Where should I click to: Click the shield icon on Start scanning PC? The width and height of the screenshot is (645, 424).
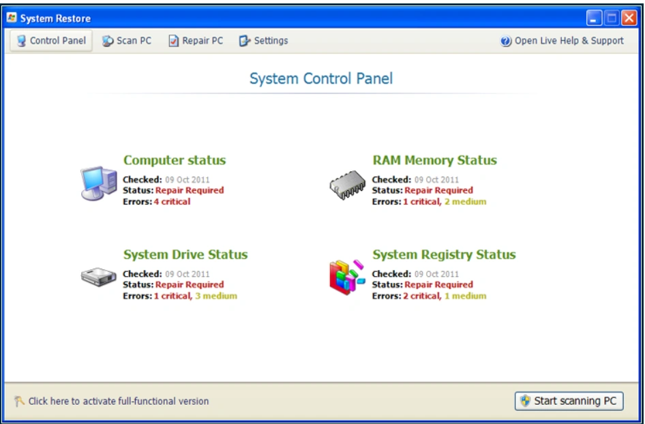(x=525, y=401)
